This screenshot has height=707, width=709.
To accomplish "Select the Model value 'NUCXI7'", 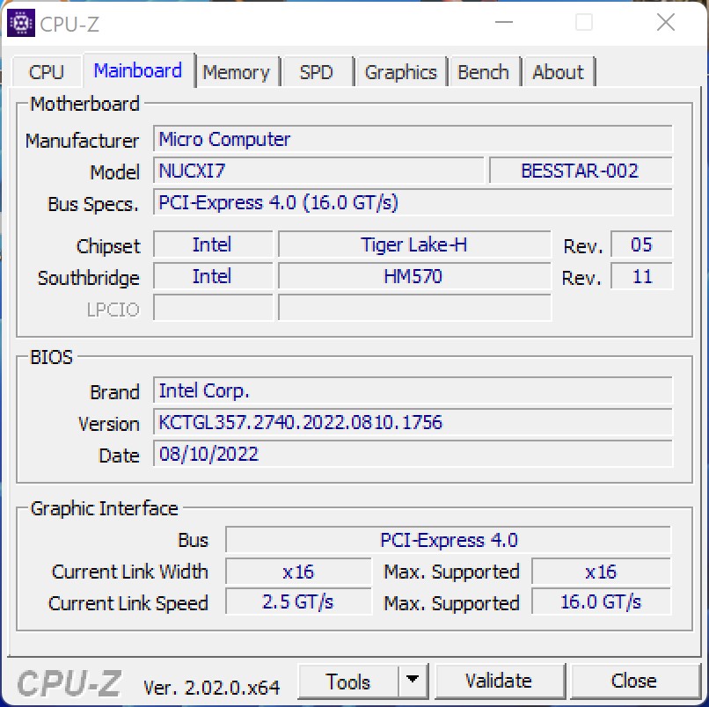I will tap(318, 171).
